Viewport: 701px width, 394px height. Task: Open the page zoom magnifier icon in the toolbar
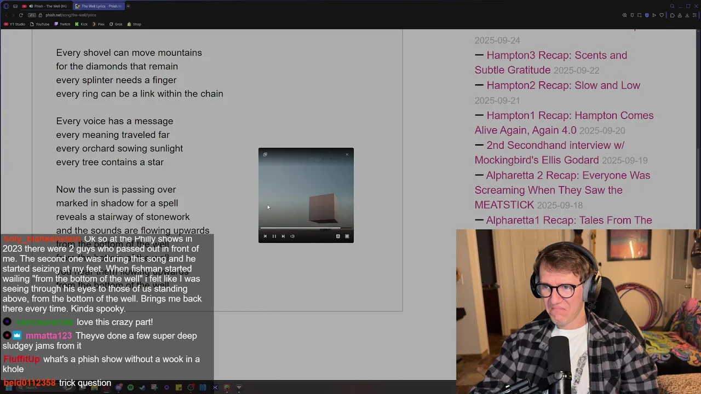624,15
